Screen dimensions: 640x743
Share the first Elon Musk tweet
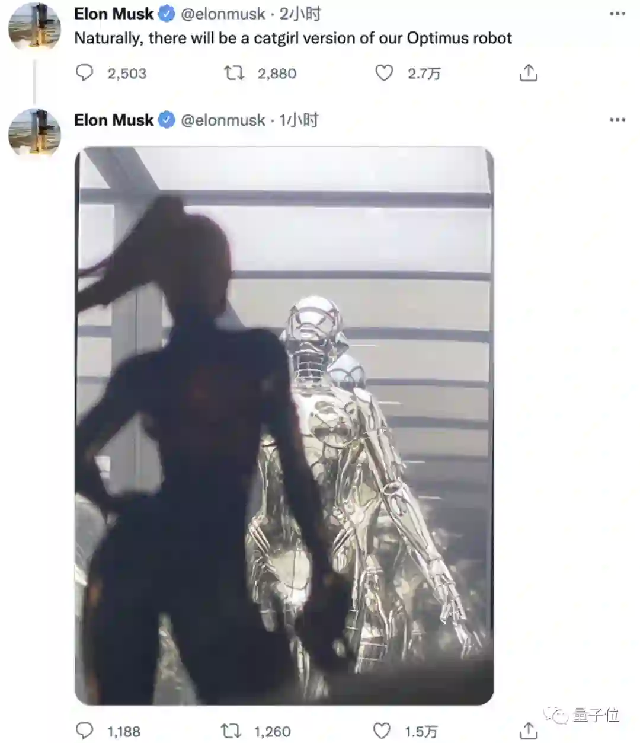[528, 73]
